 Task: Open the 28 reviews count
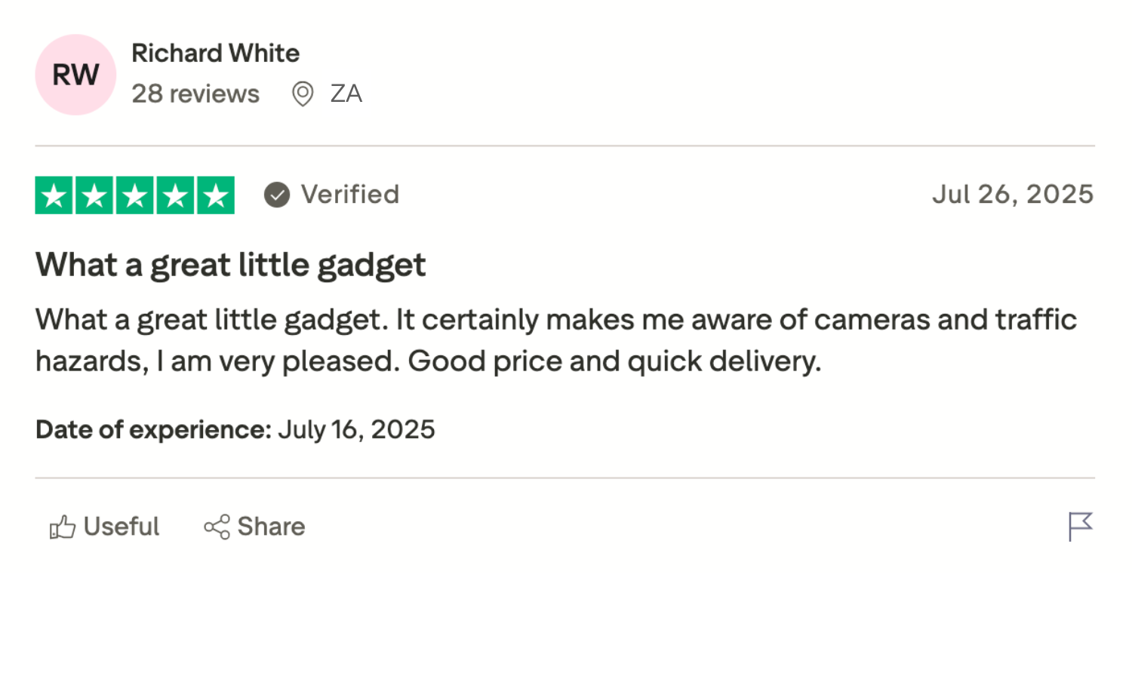click(195, 94)
